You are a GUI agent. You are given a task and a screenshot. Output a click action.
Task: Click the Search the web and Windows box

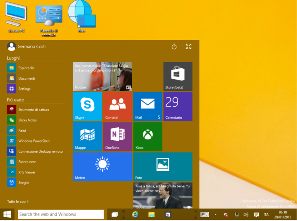tap(61, 214)
